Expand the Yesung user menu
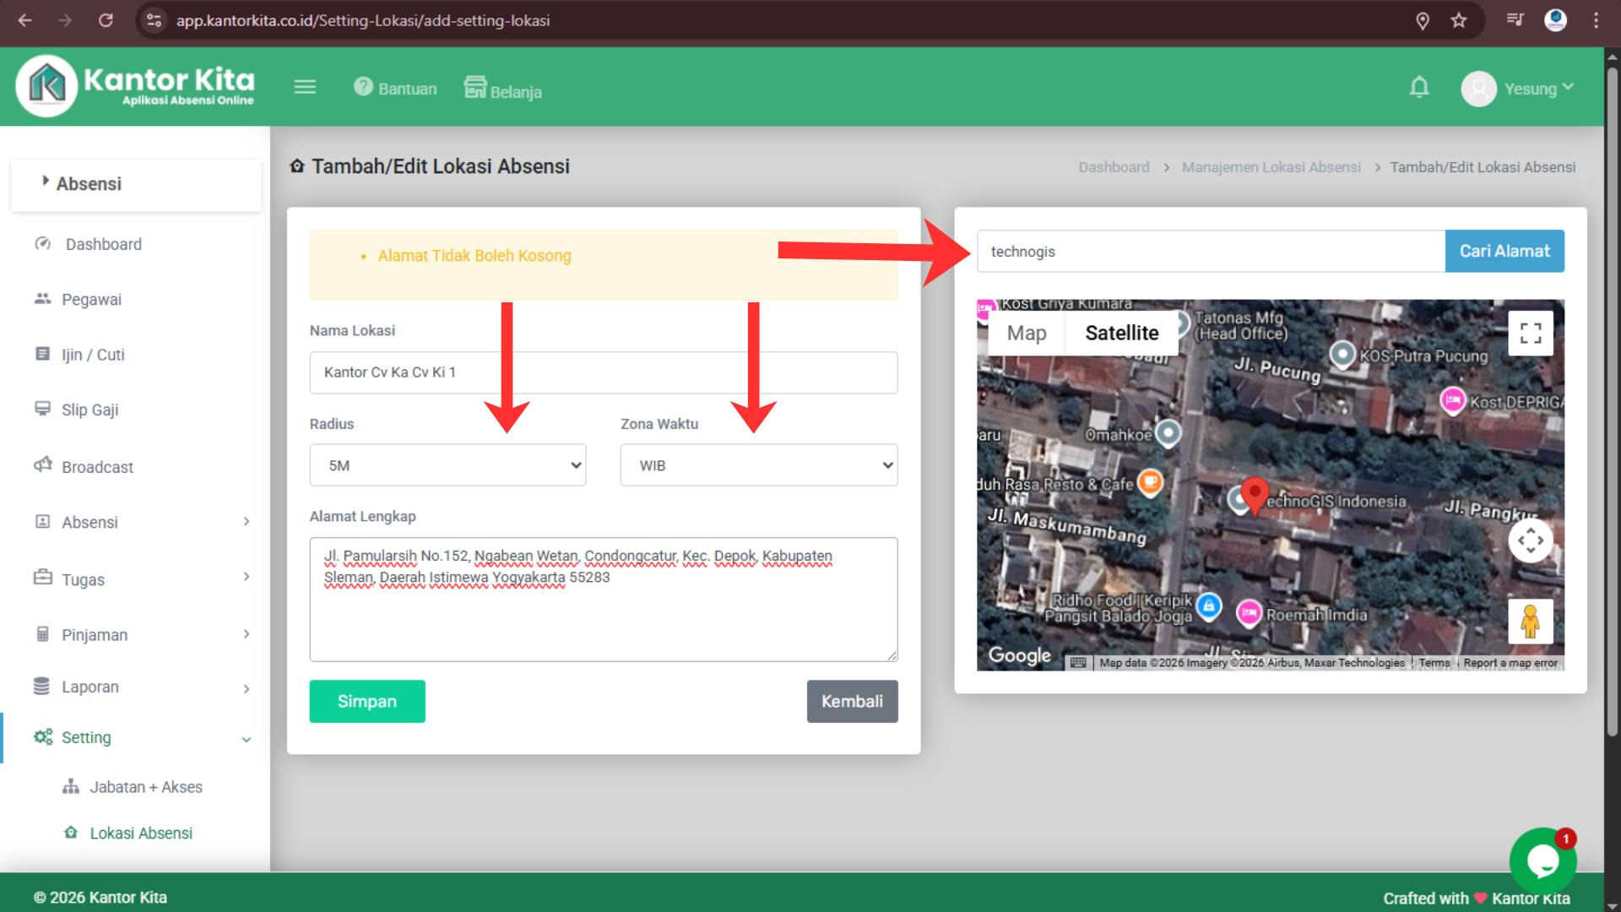Image resolution: width=1621 pixels, height=912 pixels. click(1520, 89)
